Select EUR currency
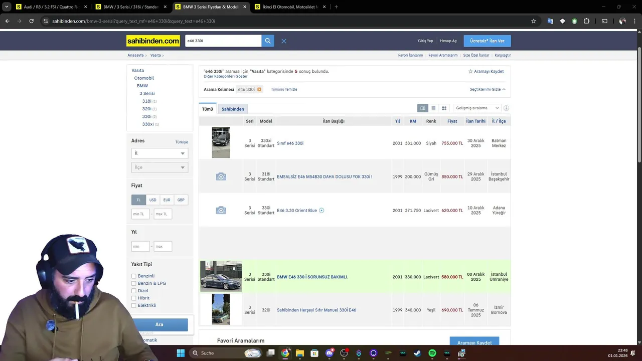642x361 pixels. coord(167,200)
